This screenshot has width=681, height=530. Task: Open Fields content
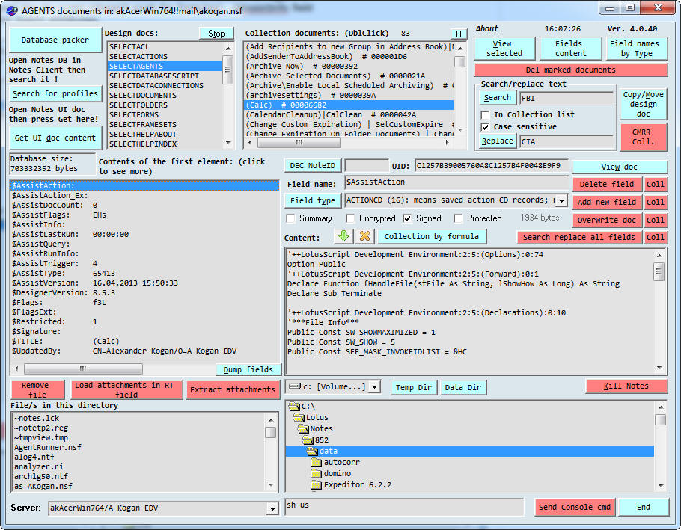coord(570,49)
